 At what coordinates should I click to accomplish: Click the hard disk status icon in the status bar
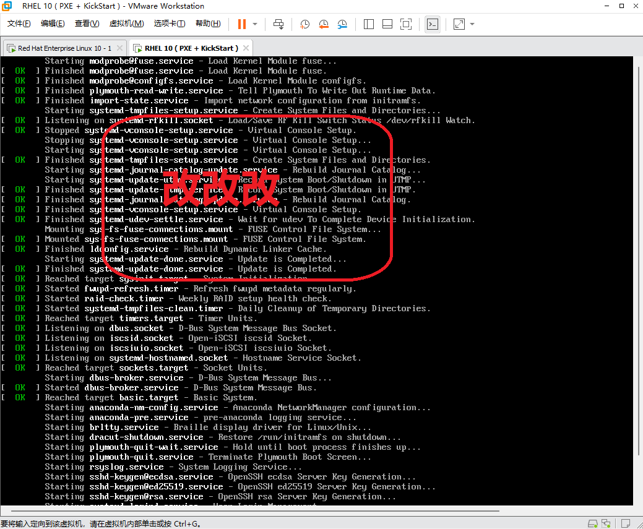tap(592, 523)
